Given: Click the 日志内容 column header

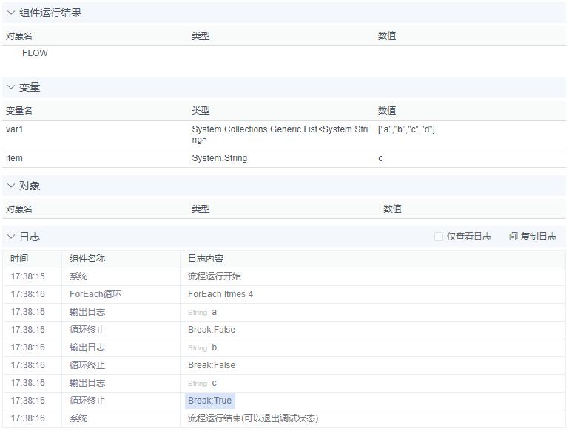Looking at the screenshot, I should [206, 259].
